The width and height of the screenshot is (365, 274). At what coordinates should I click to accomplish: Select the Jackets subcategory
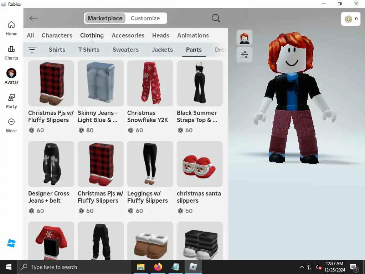tap(163, 50)
